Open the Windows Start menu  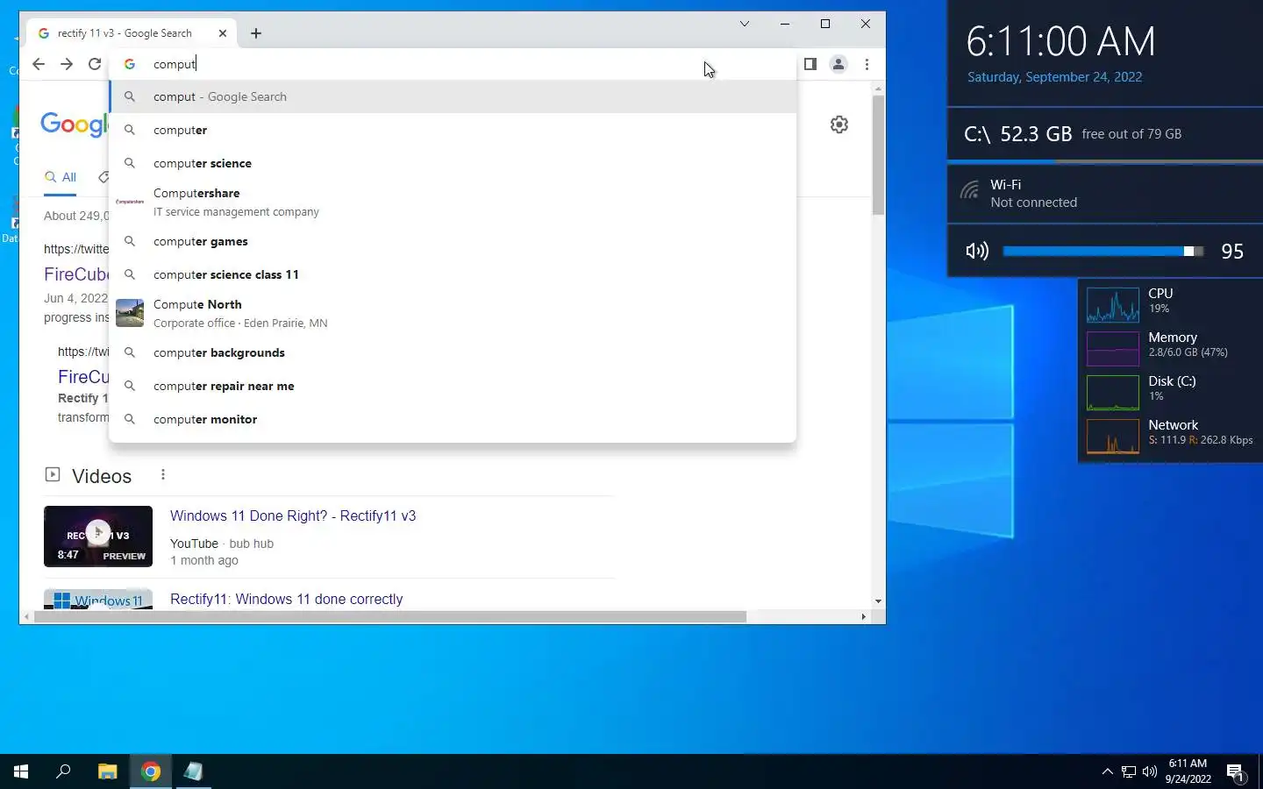(x=21, y=771)
